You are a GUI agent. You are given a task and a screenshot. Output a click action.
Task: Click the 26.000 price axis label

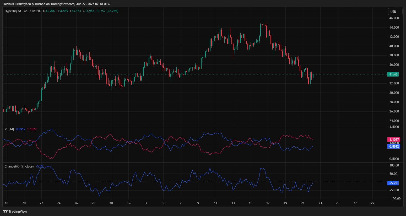[394, 111]
